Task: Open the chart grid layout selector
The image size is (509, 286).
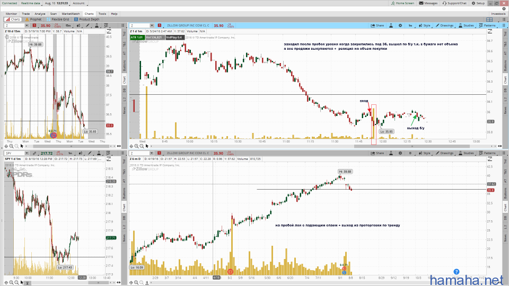Action: pyautogui.click(x=489, y=20)
